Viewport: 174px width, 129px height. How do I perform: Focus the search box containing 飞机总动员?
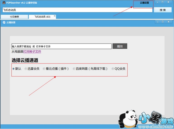(77, 10)
